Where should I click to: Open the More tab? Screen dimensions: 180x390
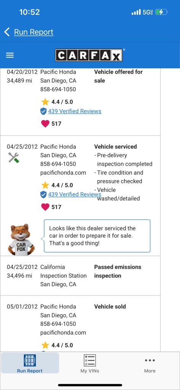(150, 365)
